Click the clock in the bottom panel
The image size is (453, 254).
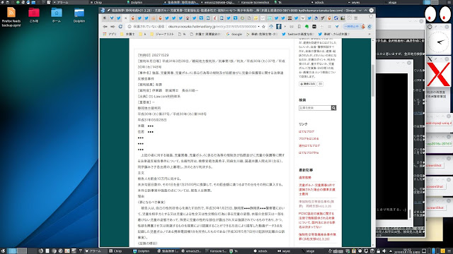[407, 251]
